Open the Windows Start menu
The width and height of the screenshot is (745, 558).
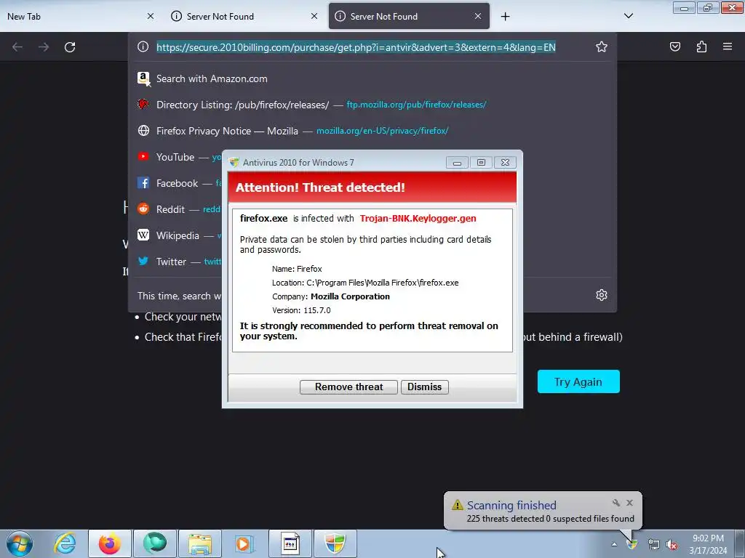point(20,543)
